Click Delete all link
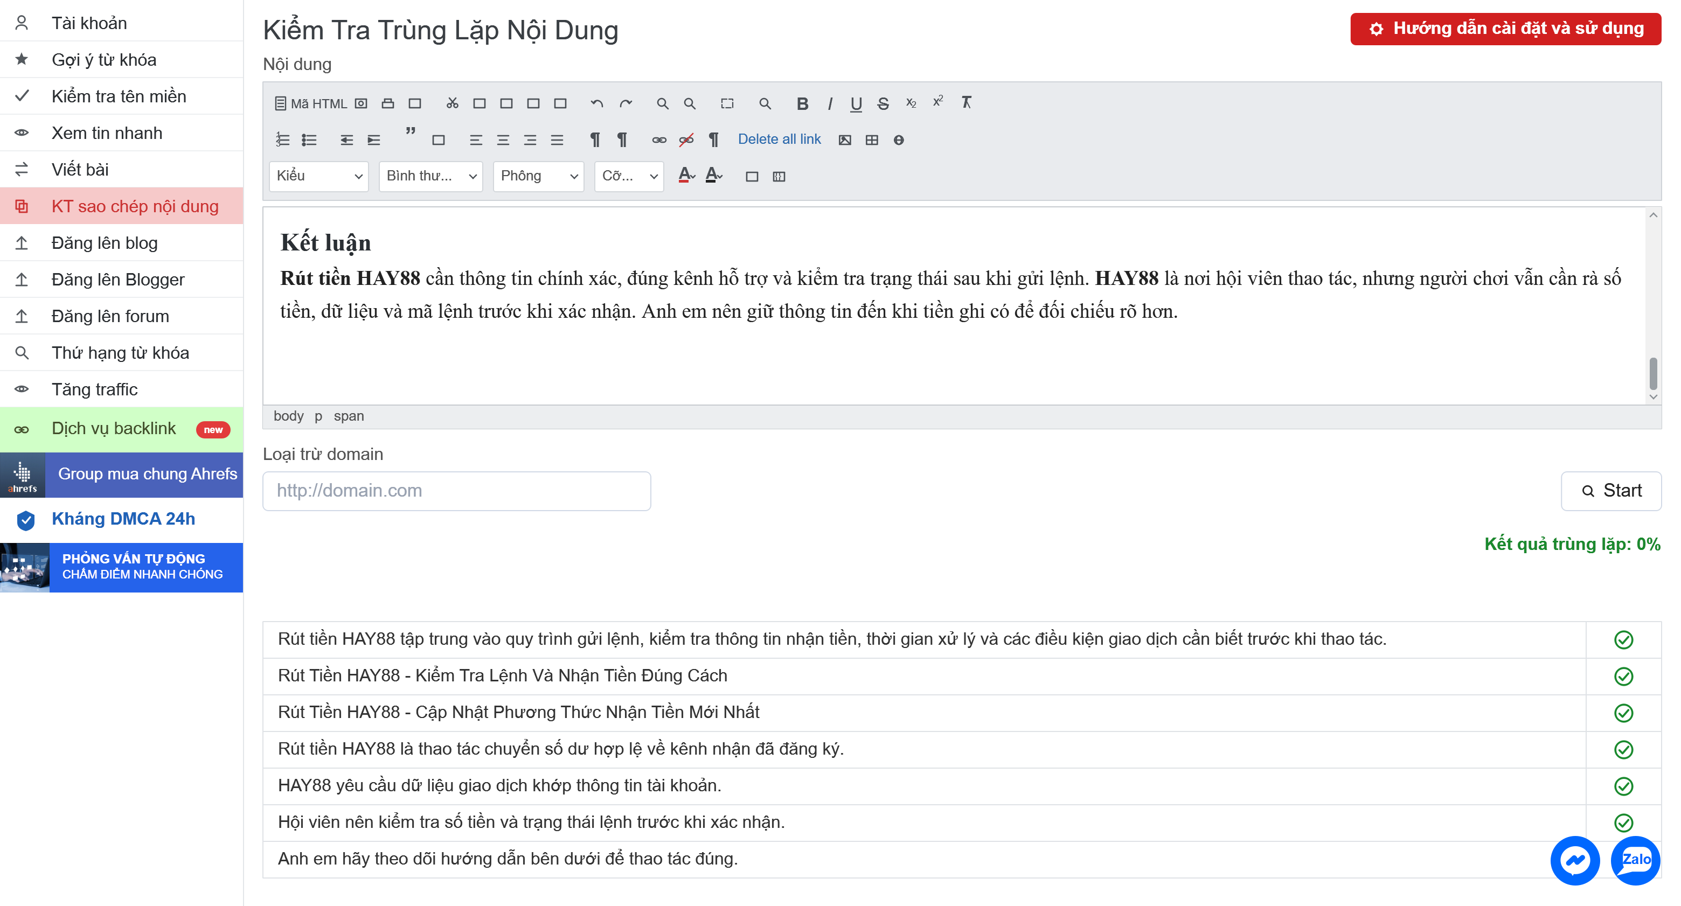 (x=779, y=139)
